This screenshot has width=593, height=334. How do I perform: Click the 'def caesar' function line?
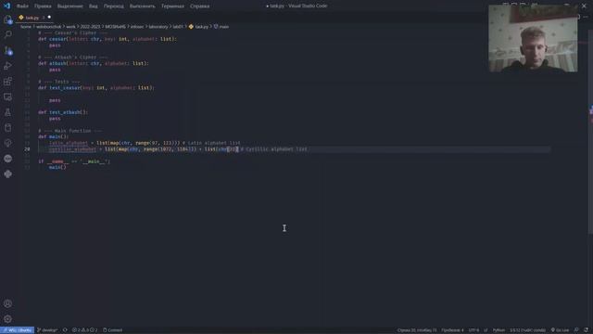click(x=107, y=39)
